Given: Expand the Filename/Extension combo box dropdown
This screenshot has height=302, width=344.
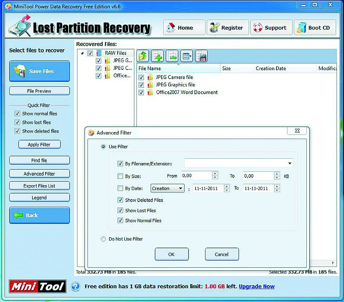Looking at the screenshot, I should coord(289,163).
